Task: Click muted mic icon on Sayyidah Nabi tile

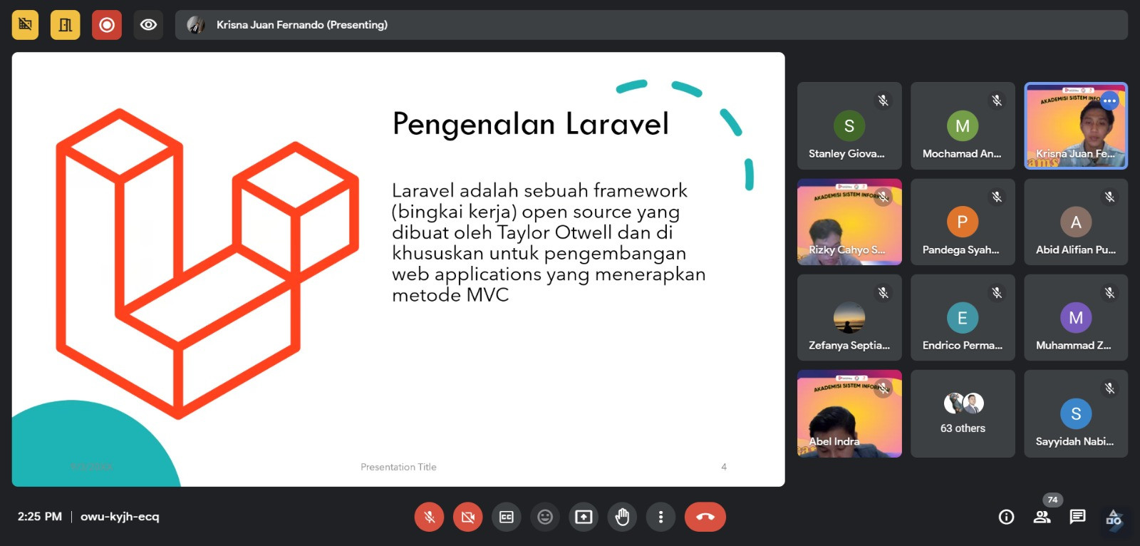Action: pos(1109,388)
